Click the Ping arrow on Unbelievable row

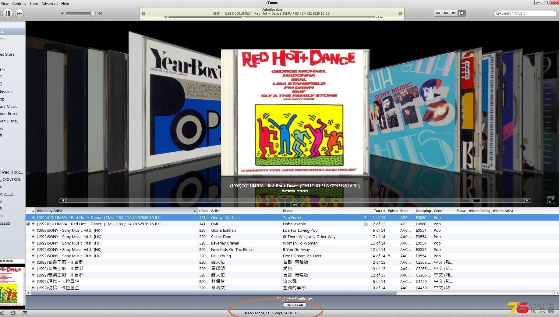pyautogui.click(x=366, y=224)
